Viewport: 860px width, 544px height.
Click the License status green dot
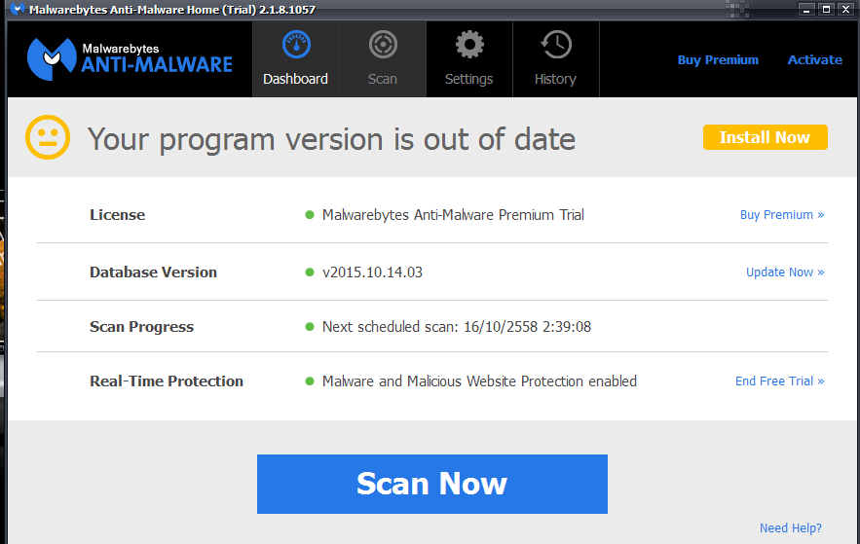coord(310,215)
